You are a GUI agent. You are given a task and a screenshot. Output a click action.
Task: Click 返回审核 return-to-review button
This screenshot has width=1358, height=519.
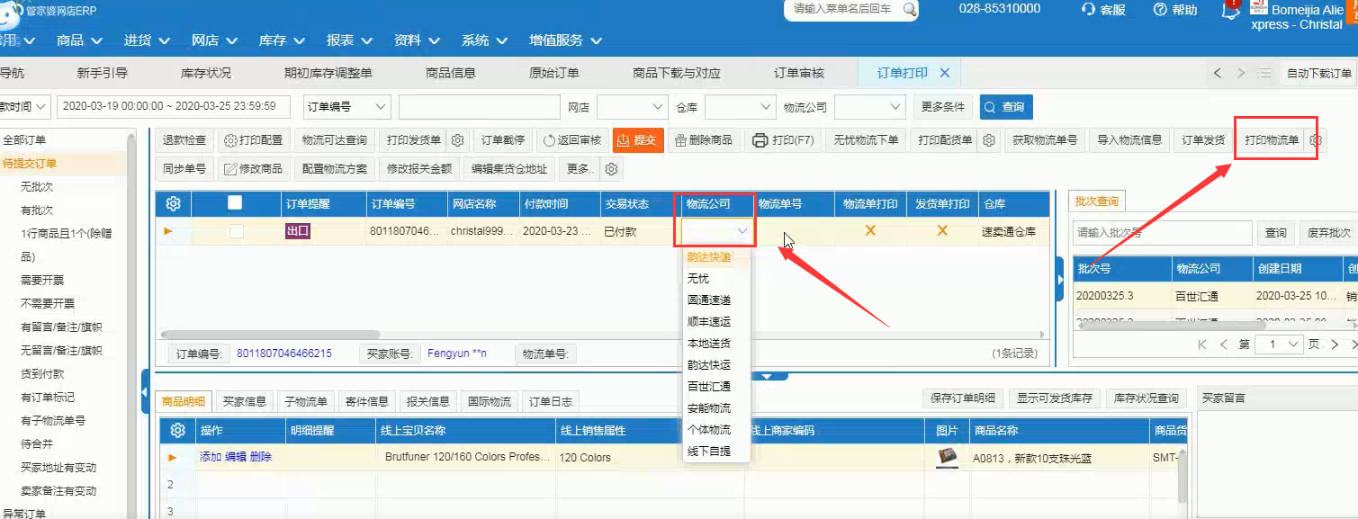point(572,140)
